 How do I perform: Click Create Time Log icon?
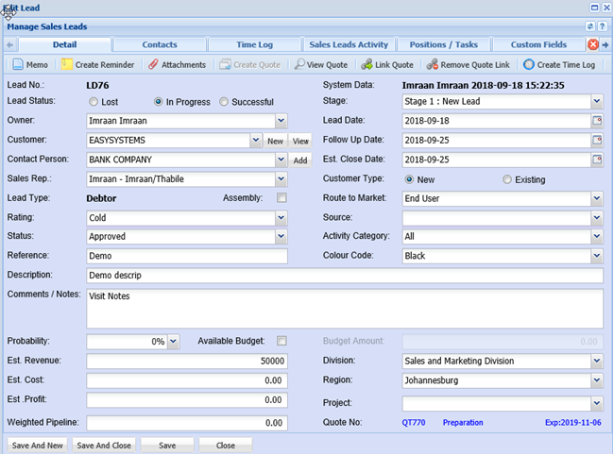click(528, 65)
